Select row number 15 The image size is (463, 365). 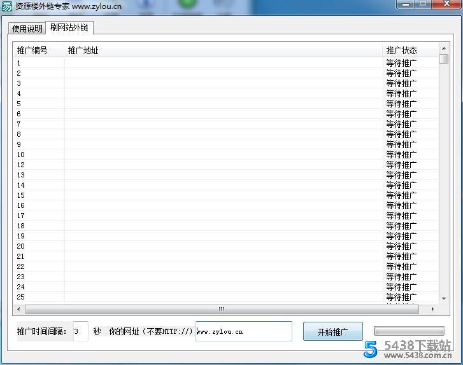coord(226,195)
